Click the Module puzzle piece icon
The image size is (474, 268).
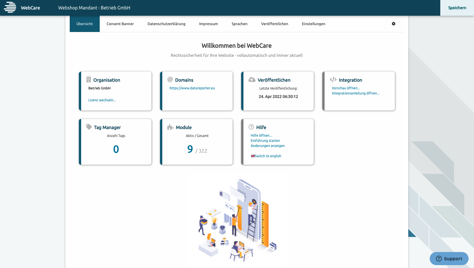[170, 127]
